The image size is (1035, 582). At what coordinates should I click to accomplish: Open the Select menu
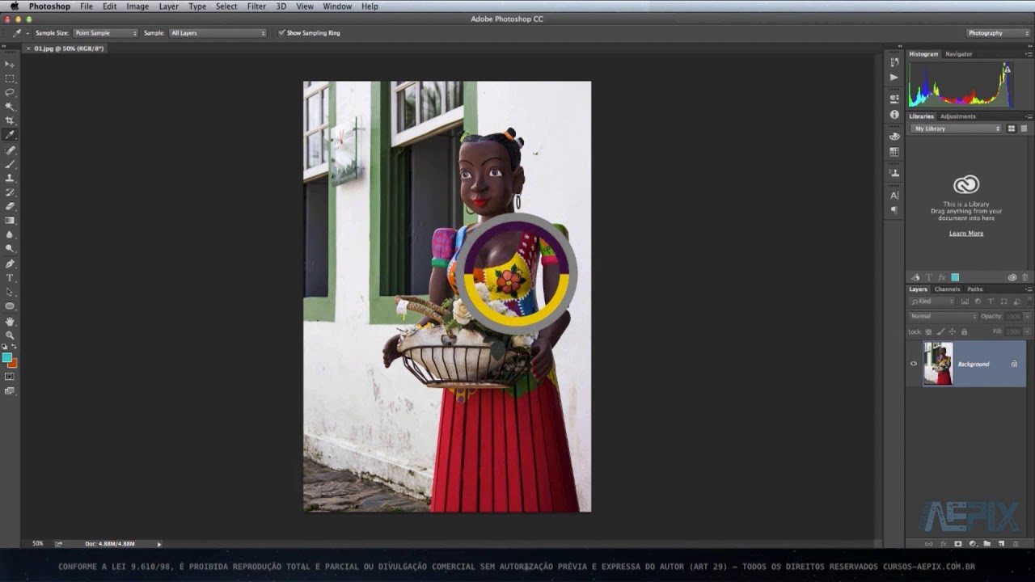click(x=226, y=6)
